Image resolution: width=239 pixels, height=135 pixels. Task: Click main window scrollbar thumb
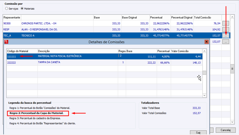[232, 69]
